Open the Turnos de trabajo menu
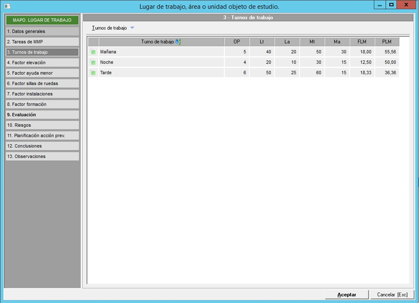Image resolution: width=419 pixels, height=303 pixels. click(x=110, y=28)
